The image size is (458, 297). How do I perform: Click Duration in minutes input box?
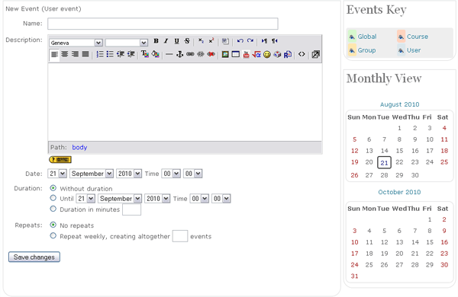click(131, 209)
